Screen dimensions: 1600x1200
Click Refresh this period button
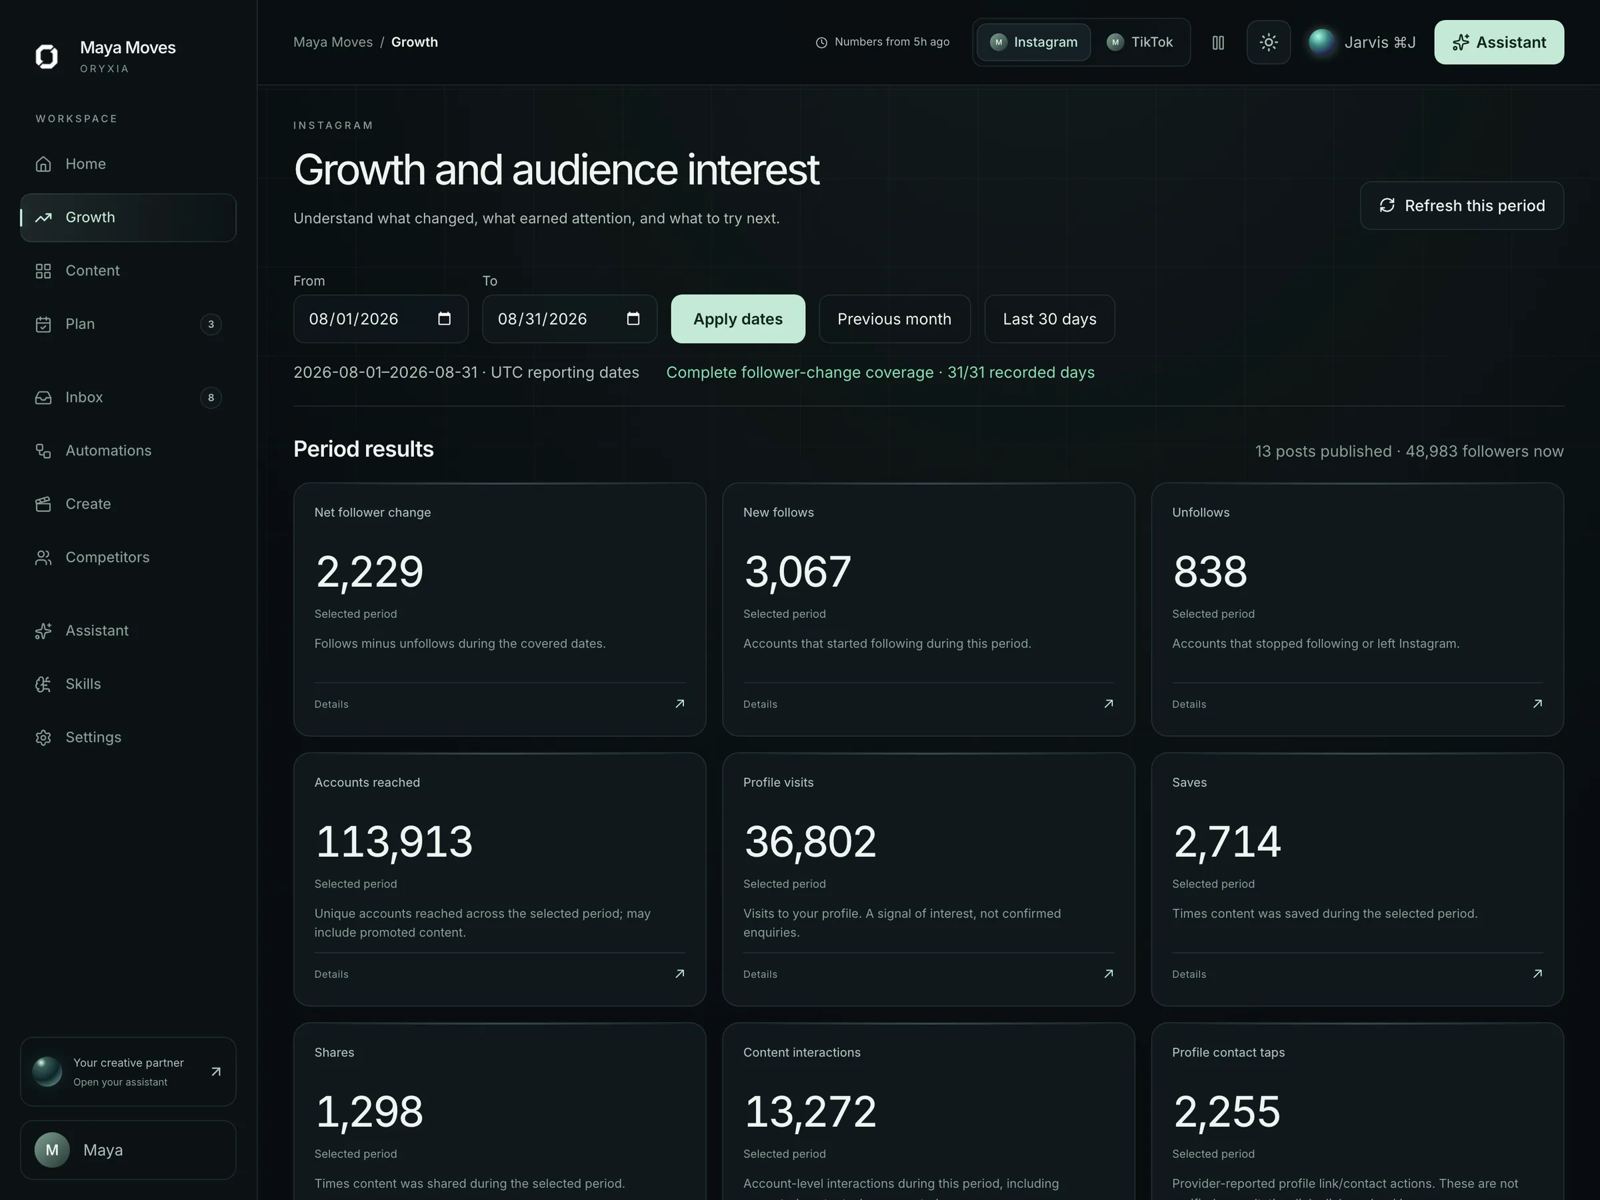[1462, 205]
